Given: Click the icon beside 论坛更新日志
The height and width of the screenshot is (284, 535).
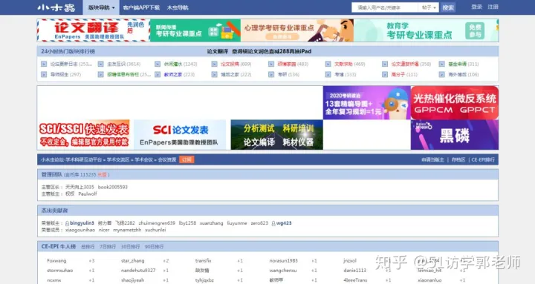Looking at the screenshot, I should point(44,64).
